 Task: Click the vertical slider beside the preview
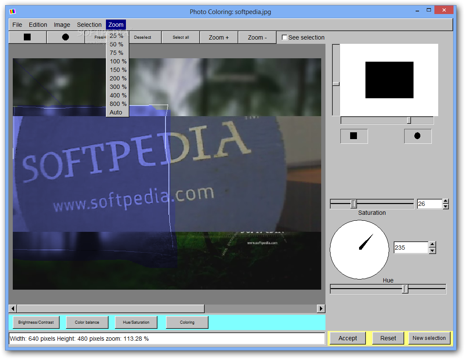pos(336,80)
